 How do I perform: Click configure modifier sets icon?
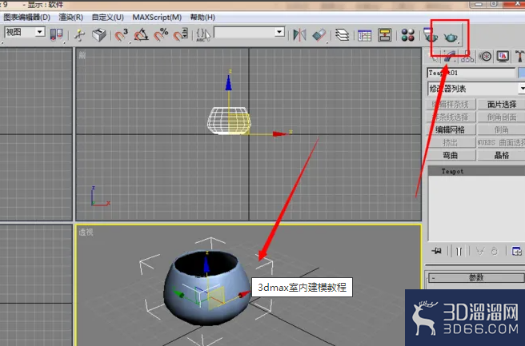pos(517,251)
